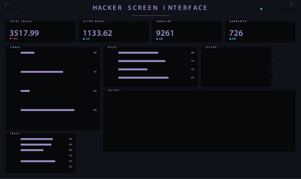301x179 pixels.
Task: Click the Relay bar labeled 57%
Action: point(133,69)
